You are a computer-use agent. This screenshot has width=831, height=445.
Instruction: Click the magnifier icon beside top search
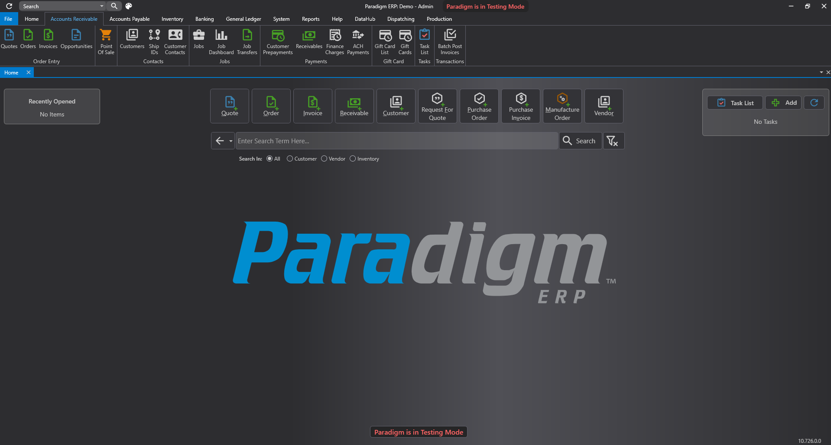(114, 6)
